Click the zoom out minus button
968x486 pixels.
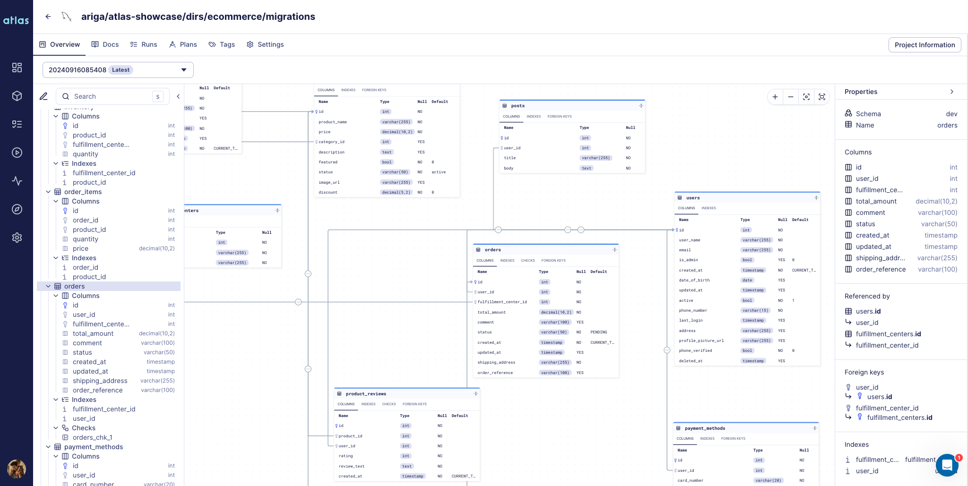791,97
